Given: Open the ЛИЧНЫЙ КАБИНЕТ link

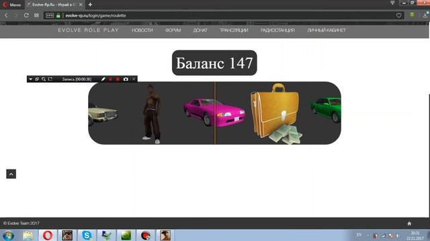Looking at the screenshot, I should 327,30.
